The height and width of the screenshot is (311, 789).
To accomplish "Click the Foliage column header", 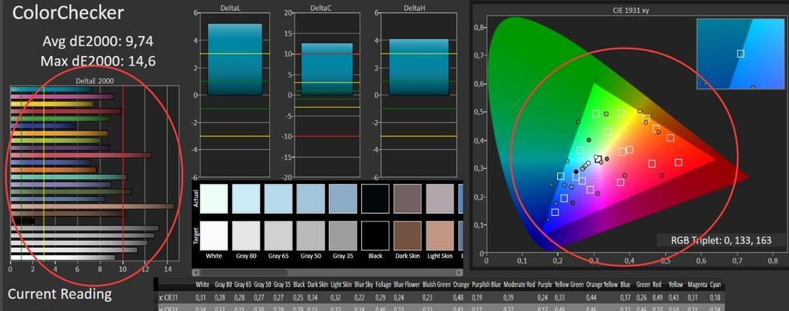I will (x=384, y=285).
